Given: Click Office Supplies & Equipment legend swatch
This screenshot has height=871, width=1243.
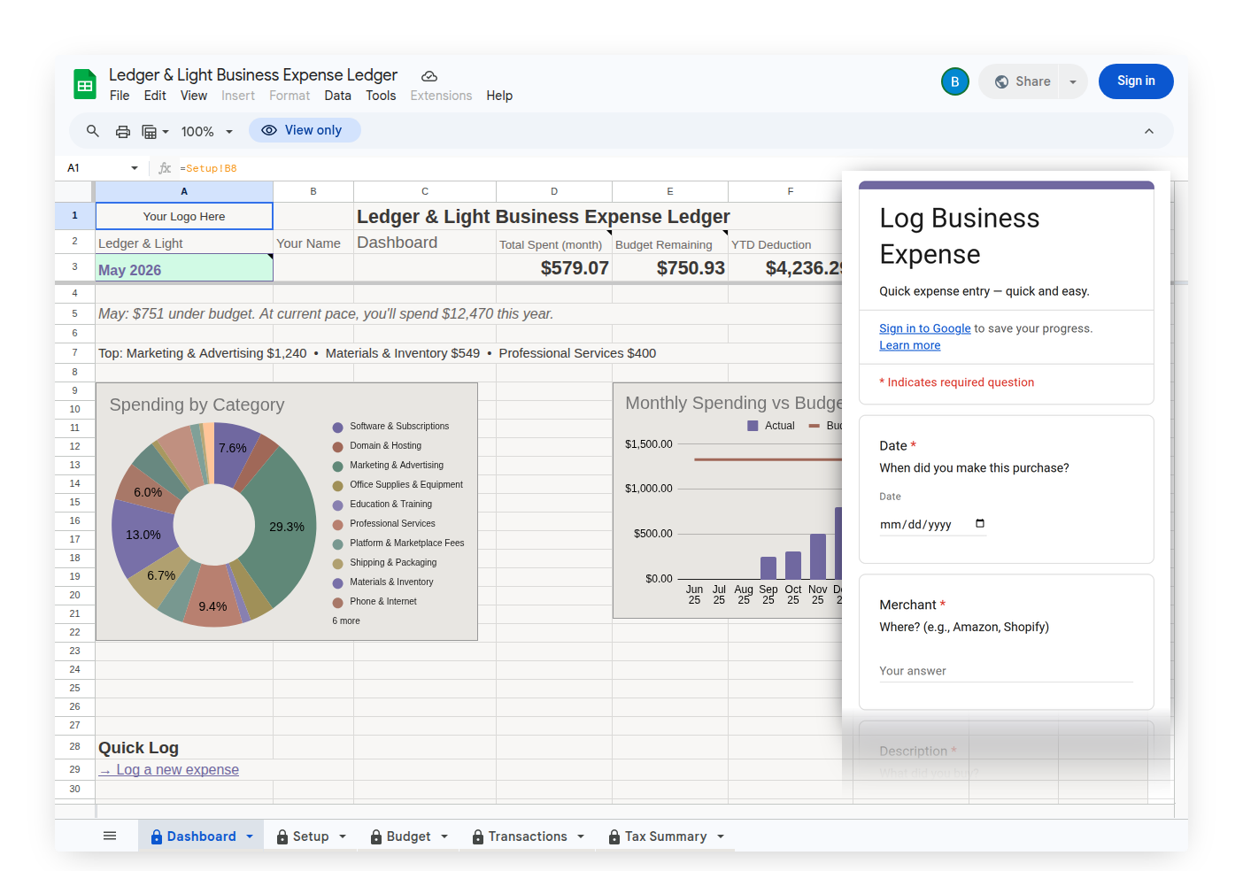Looking at the screenshot, I should 337,485.
